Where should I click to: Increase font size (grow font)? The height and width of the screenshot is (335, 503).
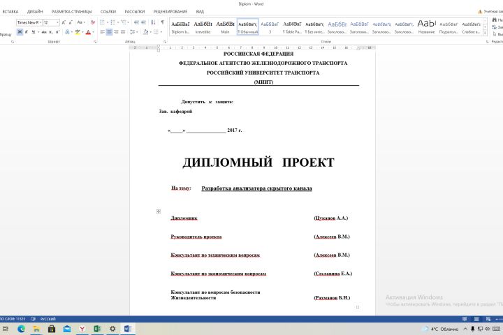[64, 22]
